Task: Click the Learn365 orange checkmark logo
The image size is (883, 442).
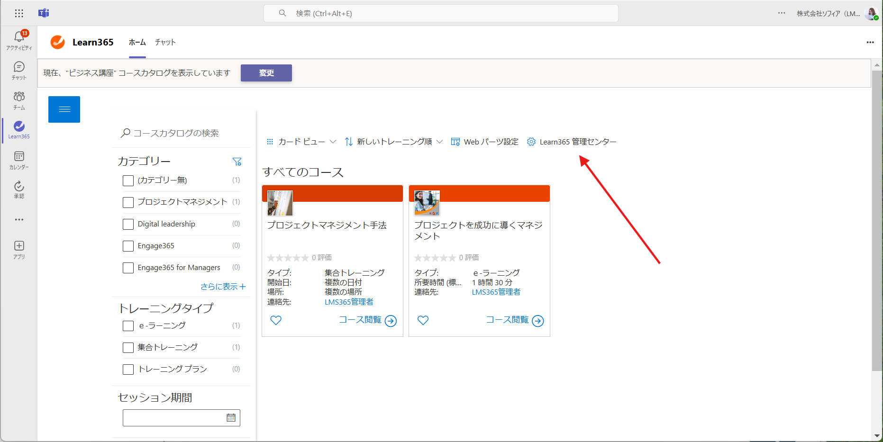Action: click(58, 42)
